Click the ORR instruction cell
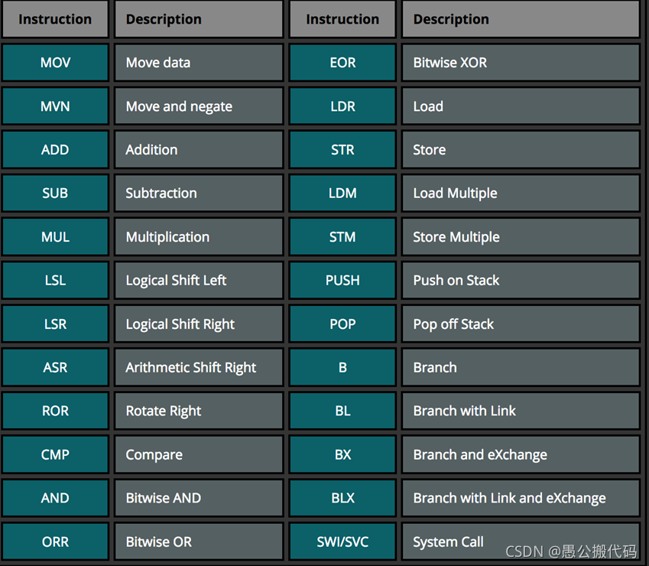Screen dimensions: 649x566 coord(55,542)
